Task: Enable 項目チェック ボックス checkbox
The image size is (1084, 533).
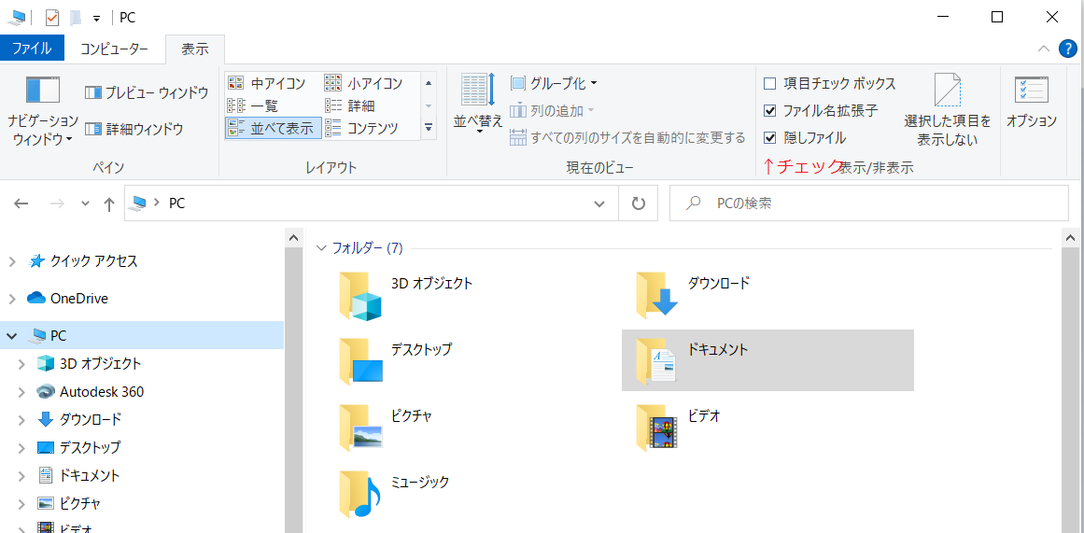Action: coord(770,84)
